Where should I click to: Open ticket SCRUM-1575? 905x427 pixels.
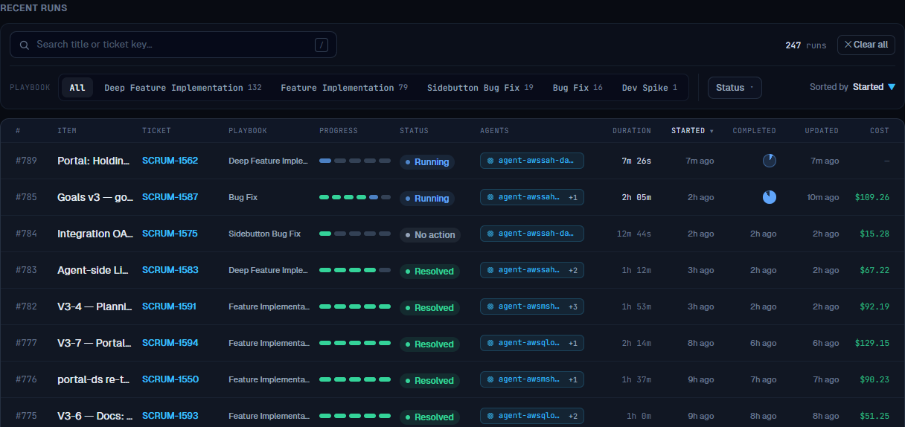point(170,234)
